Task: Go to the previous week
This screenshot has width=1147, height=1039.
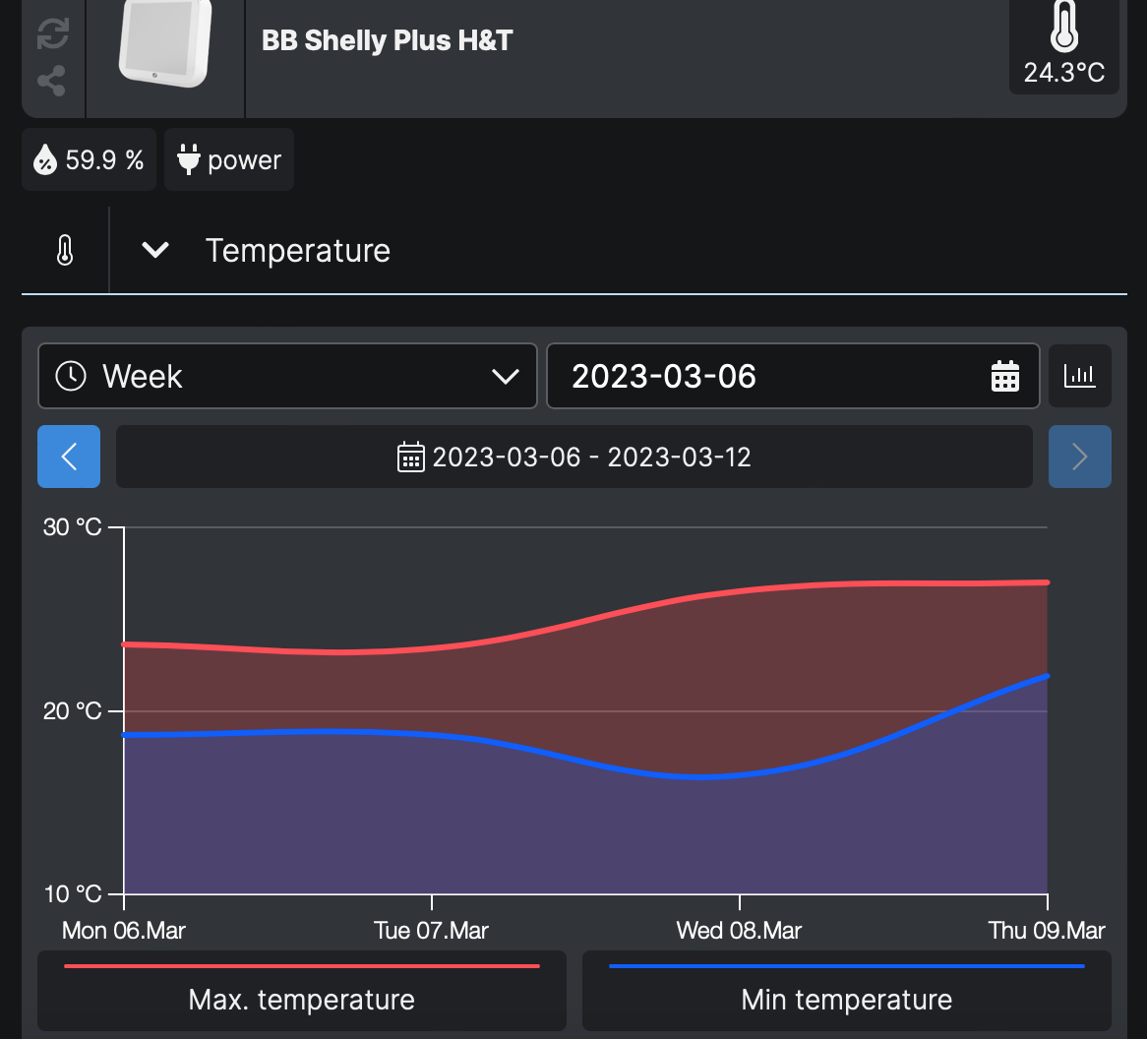Action: pos(69,457)
